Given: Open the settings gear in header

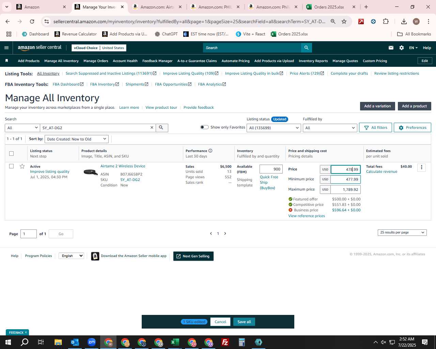Looking at the screenshot, I should (402, 48).
